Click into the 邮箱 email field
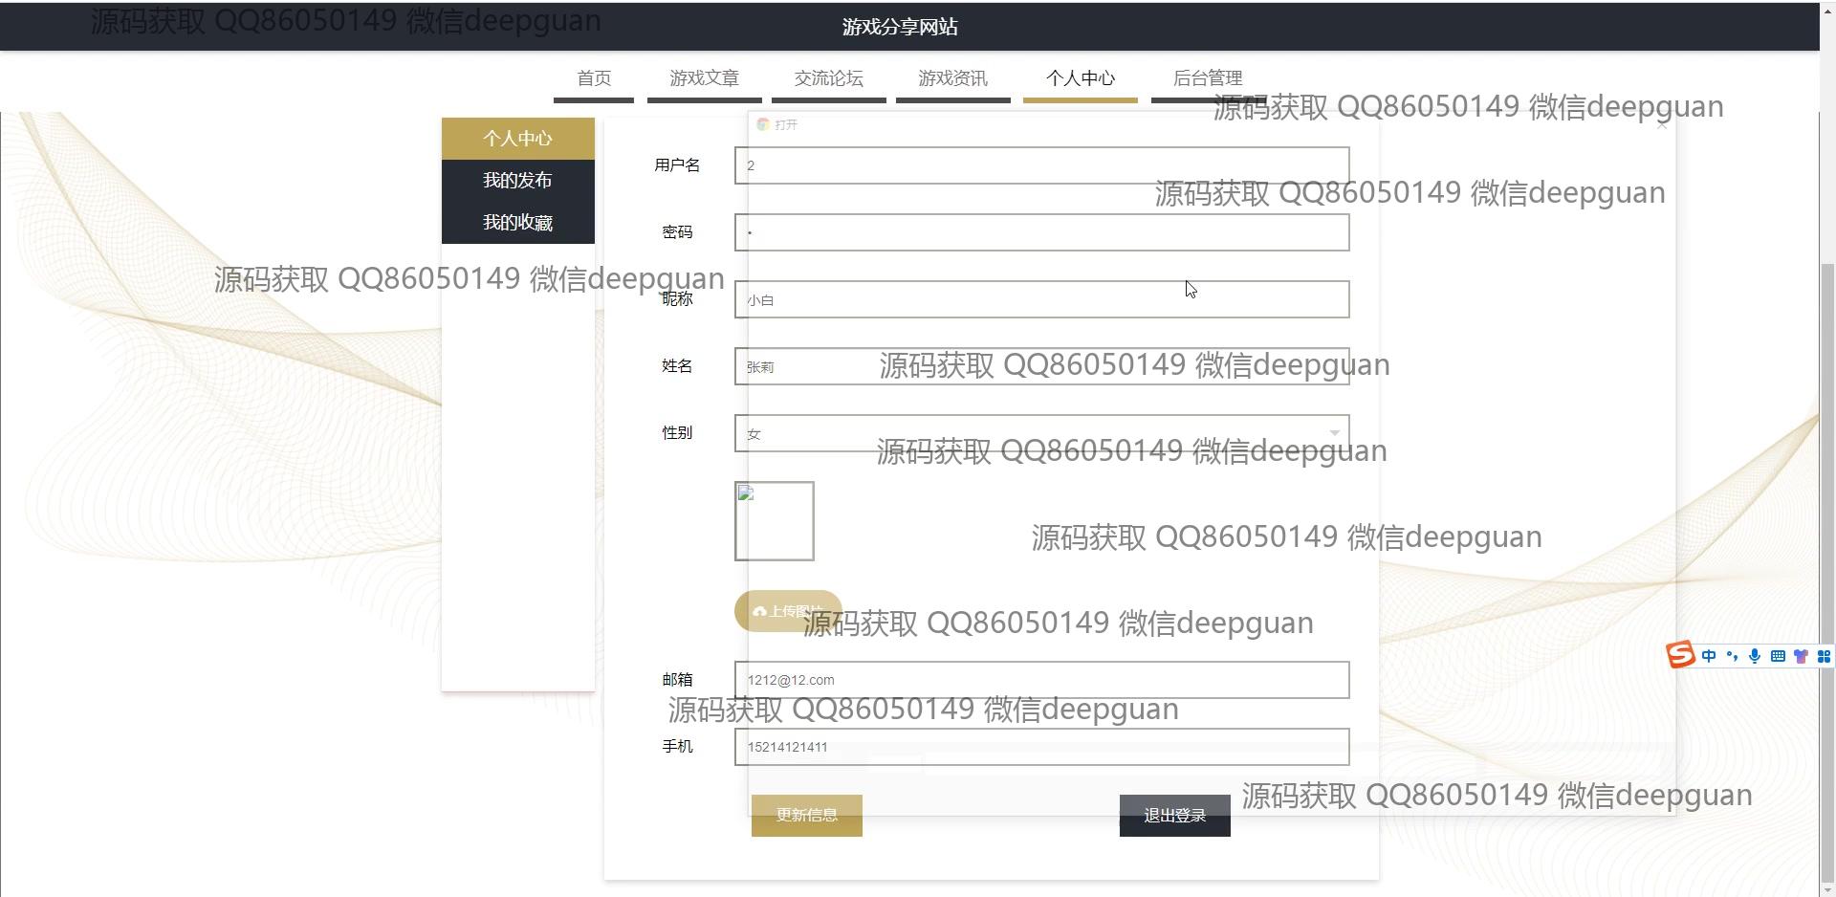The height and width of the screenshot is (897, 1836). click(1041, 680)
